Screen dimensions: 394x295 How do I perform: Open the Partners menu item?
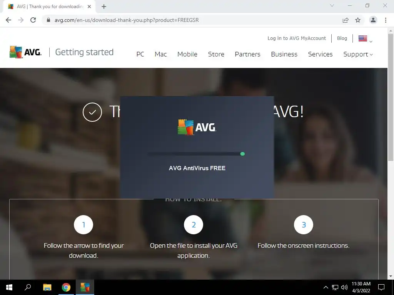point(247,54)
